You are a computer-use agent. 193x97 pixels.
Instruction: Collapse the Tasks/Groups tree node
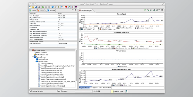[33, 57]
